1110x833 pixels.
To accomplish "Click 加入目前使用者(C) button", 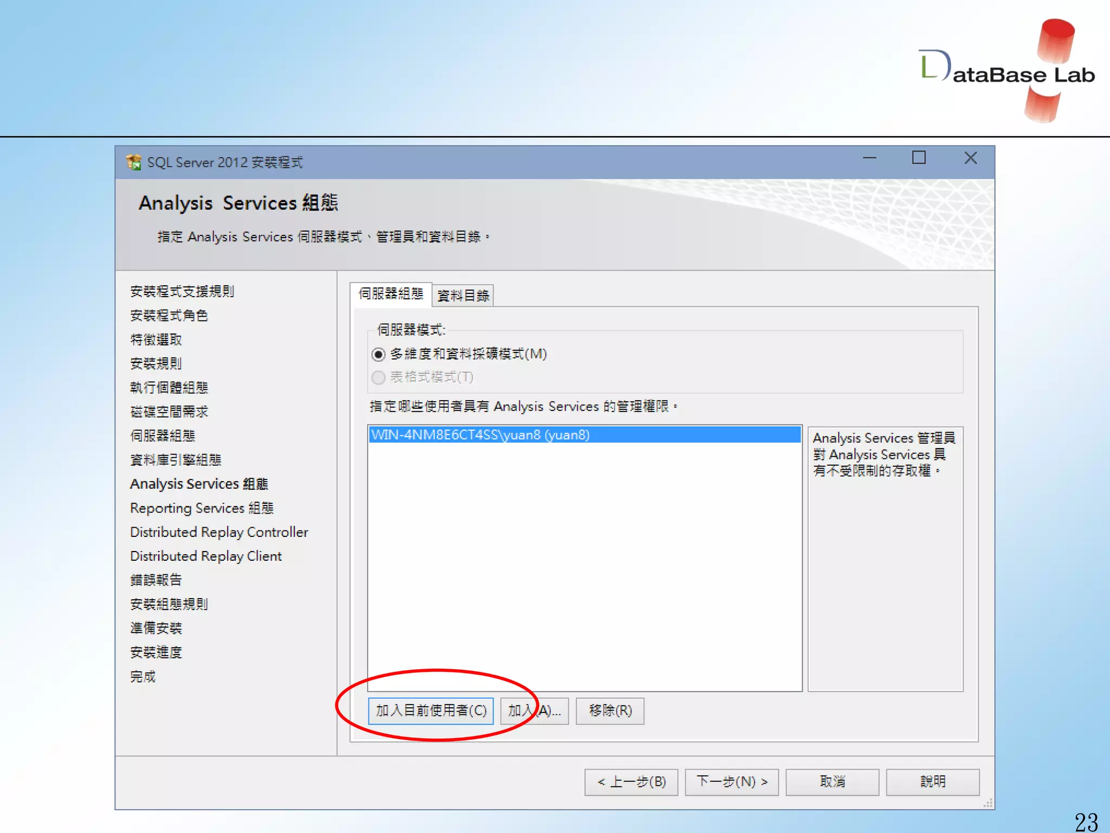I will tap(431, 711).
